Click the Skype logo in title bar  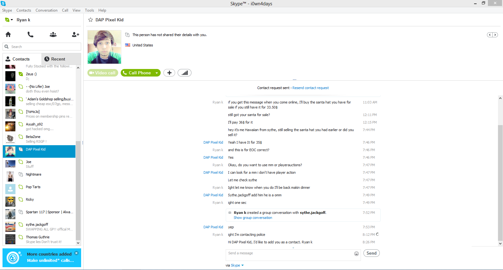(3, 3)
